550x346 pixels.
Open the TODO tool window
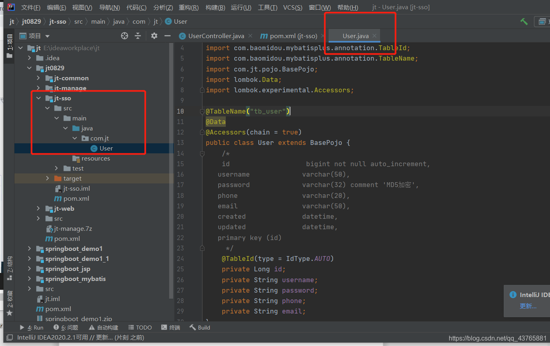(x=140, y=328)
